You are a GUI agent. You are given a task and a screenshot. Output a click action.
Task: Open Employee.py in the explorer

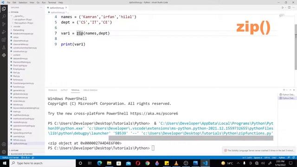[x=19, y=69]
